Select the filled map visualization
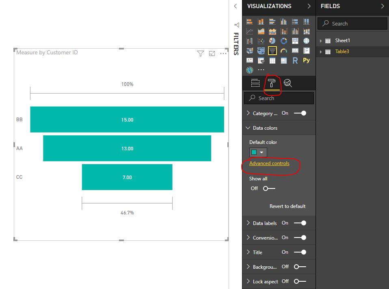 tap(250, 51)
